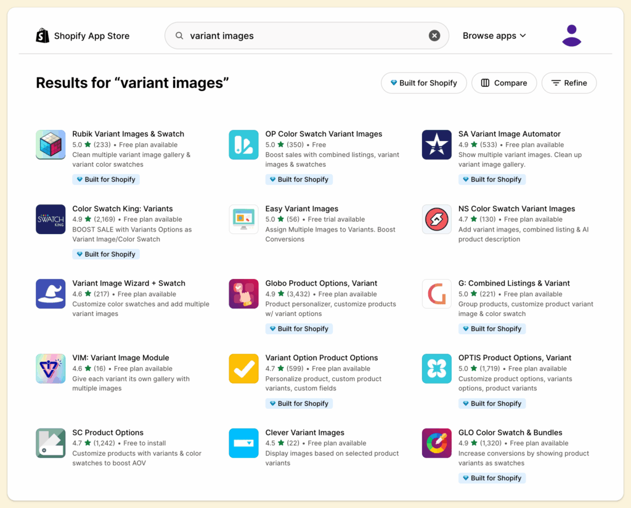Open the Clever Variant Images icon
Image resolution: width=631 pixels, height=508 pixels.
[x=243, y=443]
